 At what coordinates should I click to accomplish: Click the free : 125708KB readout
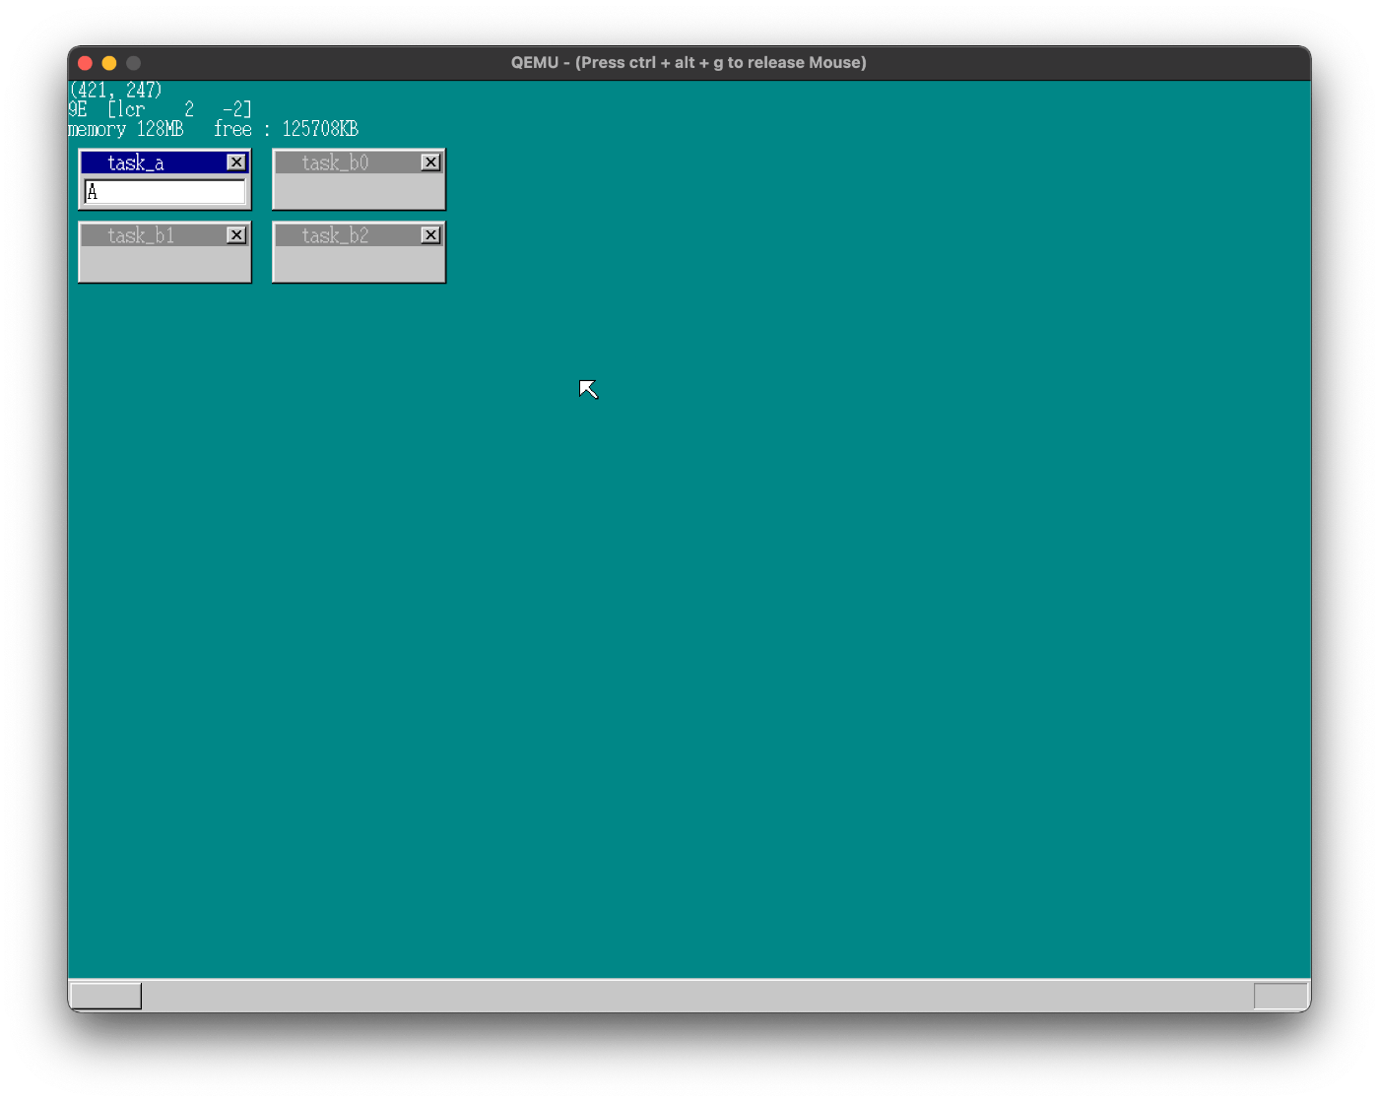tap(286, 129)
